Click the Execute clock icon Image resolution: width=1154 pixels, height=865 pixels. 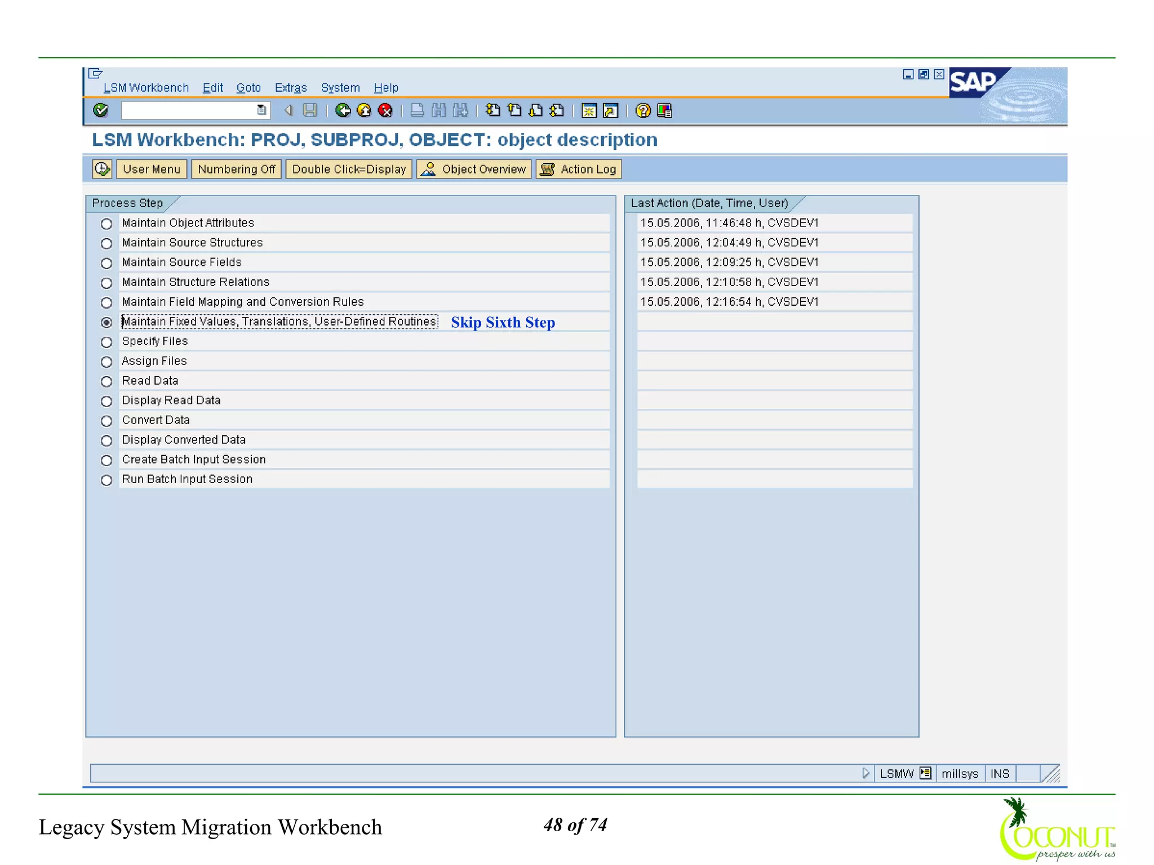102,169
